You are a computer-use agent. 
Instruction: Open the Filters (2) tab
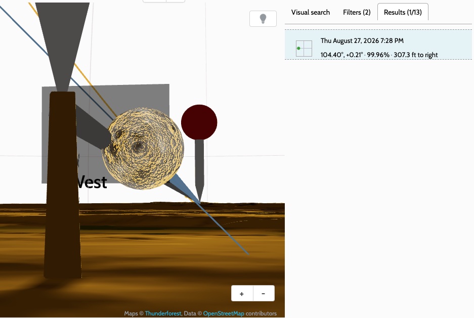[x=357, y=12]
